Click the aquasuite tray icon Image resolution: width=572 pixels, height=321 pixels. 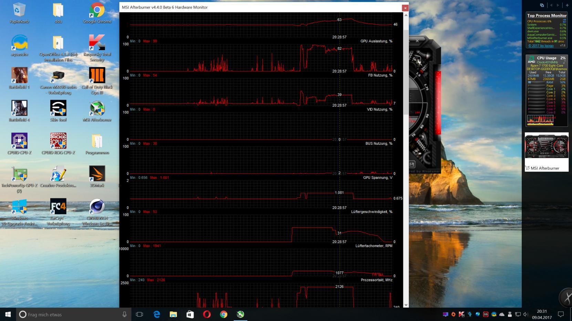[x=493, y=314]
